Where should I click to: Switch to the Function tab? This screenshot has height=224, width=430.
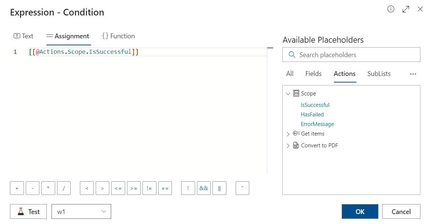click(x=119, y=36)
